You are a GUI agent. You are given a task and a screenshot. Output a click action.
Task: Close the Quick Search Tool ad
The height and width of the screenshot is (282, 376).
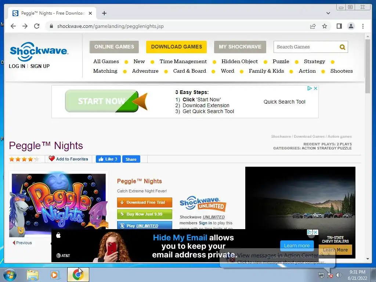(315, 88)
